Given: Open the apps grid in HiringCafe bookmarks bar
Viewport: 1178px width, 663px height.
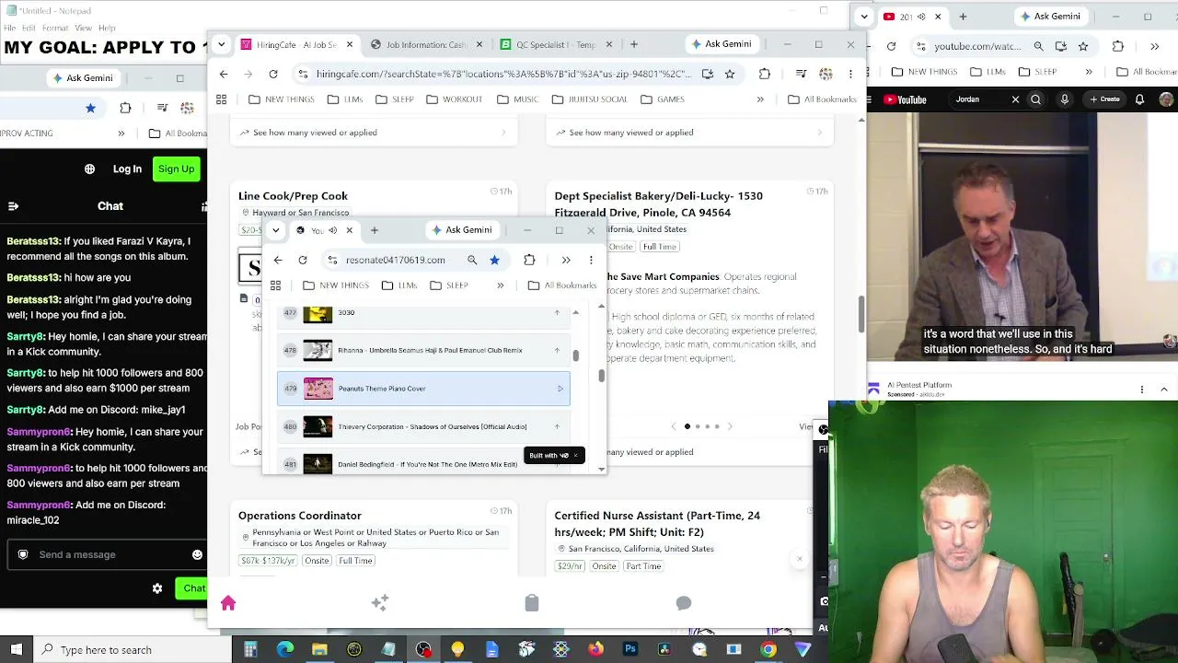Looking at the screenshot, I should 222,99.
